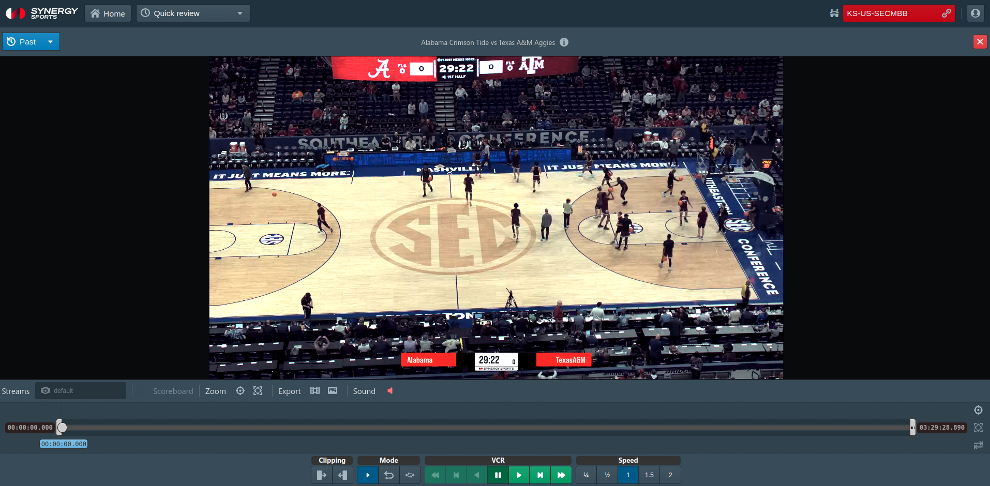Click the Sound label
Viewport: 990px width, 486px height.
tap(364, 391)
